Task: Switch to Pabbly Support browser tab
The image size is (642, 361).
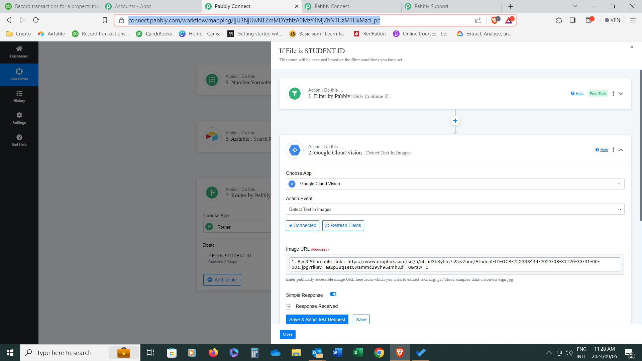Action: point(451,6)
